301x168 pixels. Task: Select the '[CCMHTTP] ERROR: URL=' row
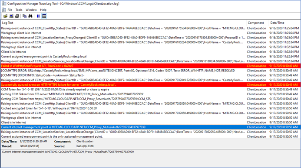pos(150,71)
